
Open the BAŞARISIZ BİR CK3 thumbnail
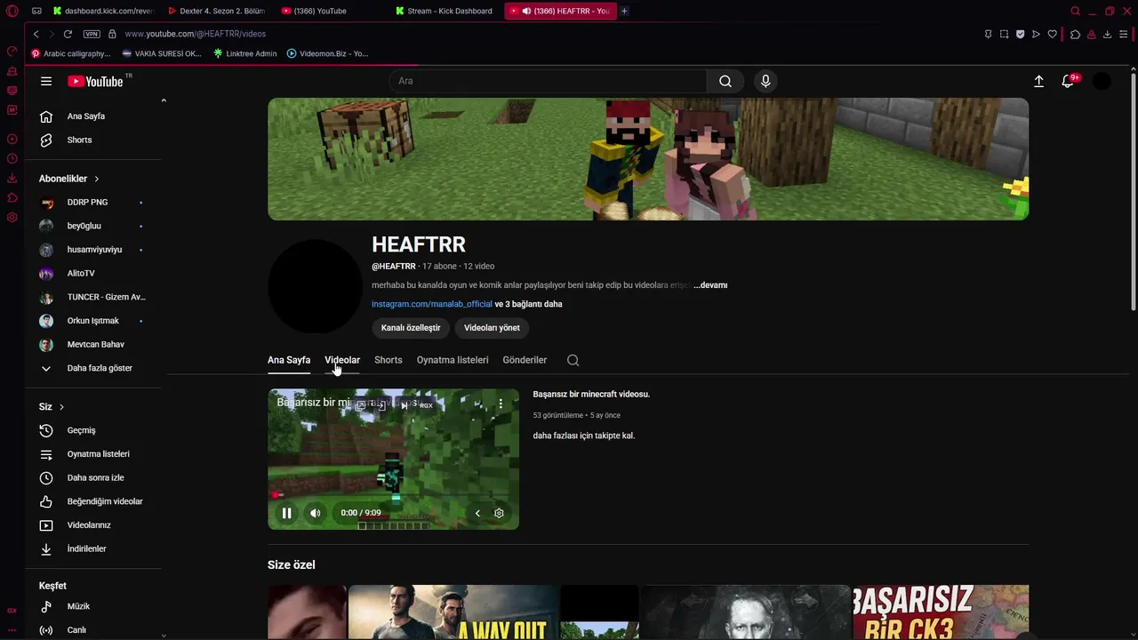coord(941,612)
